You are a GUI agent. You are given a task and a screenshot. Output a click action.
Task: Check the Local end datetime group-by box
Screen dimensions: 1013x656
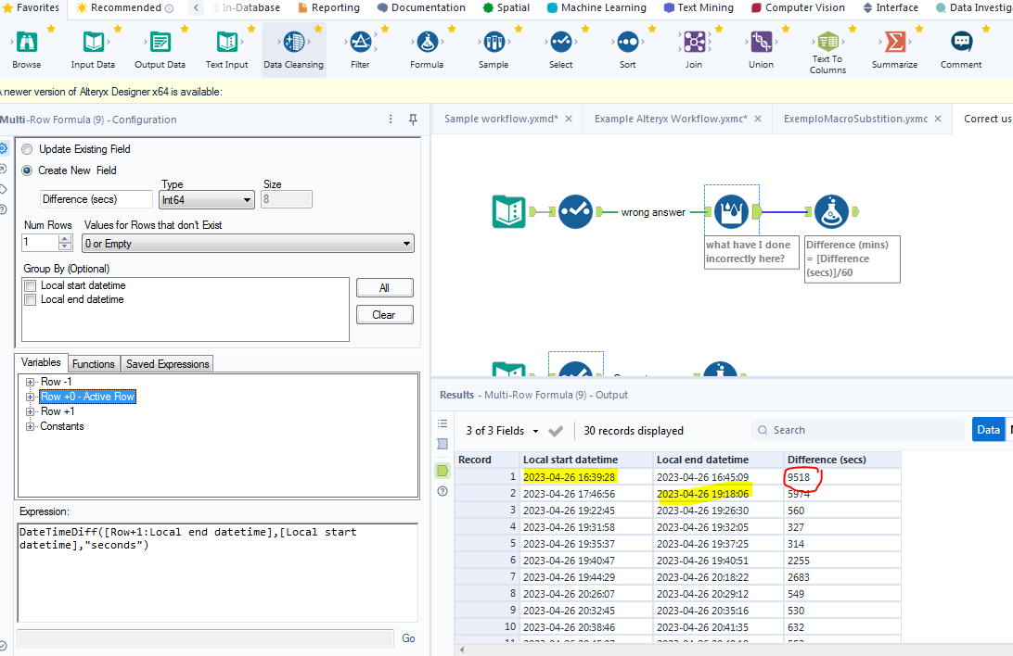[x=31, y=300]
